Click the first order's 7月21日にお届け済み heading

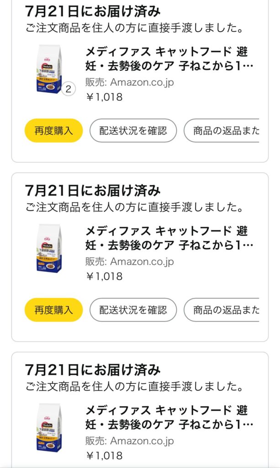(x=93, y=11)
